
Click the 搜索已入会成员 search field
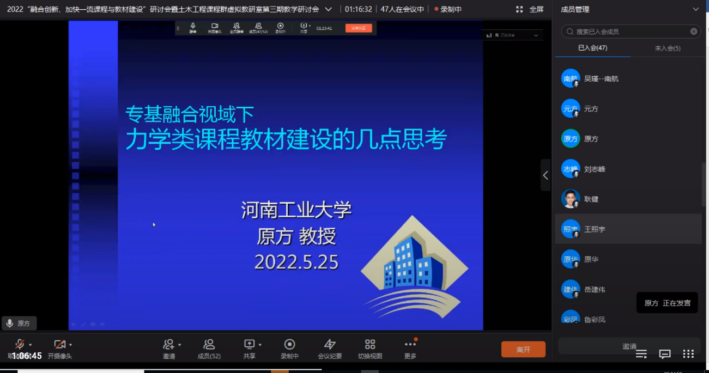pyautogui.click(x=627, y=32)
